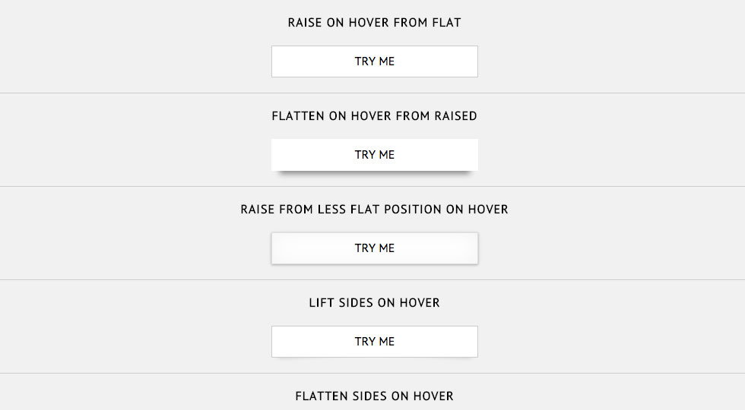Image resolution: width=745 pixels, height=410 pixels.
Task: Click TRY ME button under Raise on Hover from Flat
Action: [x=374, y=61]
